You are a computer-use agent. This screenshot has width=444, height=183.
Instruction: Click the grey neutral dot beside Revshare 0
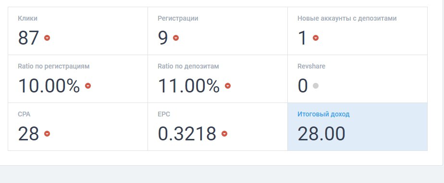tap(315, 86)
